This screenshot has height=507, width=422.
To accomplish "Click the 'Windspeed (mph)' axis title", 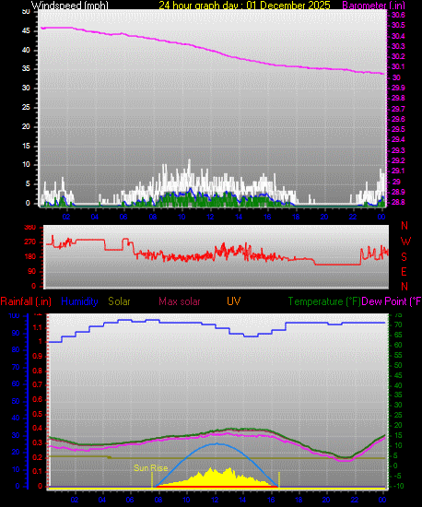I will (69, 6).
